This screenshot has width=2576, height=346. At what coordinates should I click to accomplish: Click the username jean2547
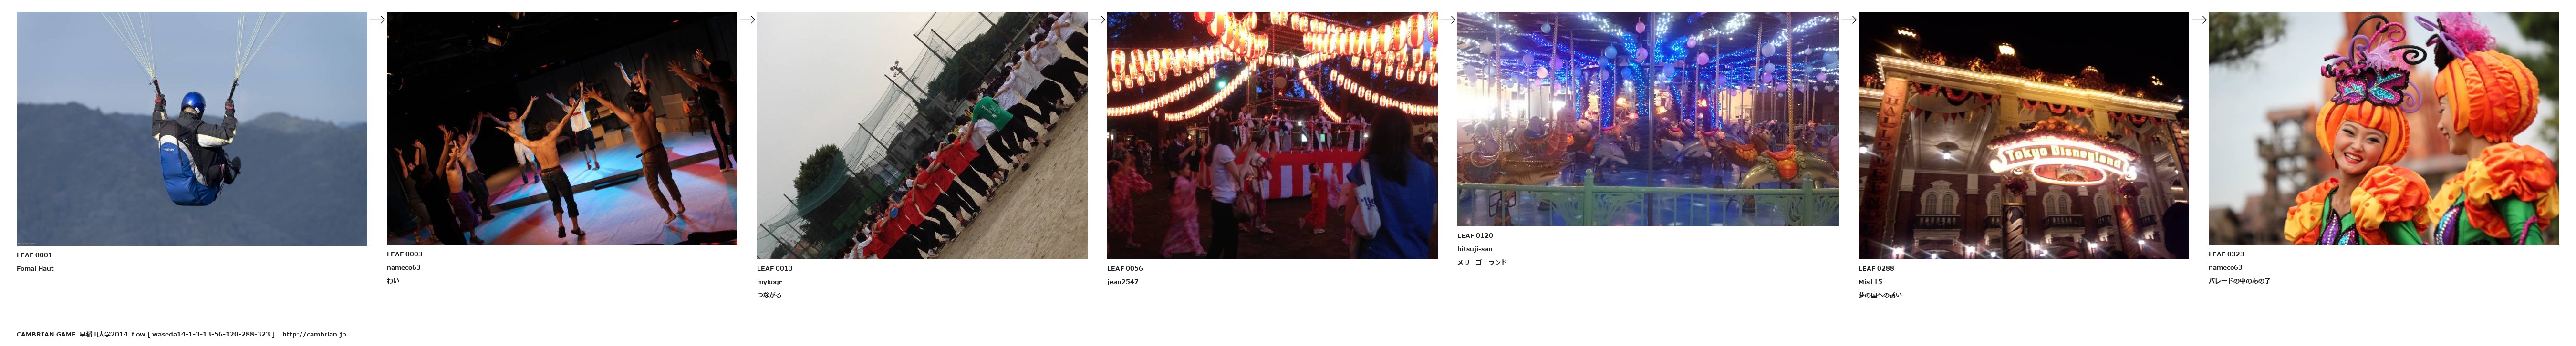(1123, 282)
